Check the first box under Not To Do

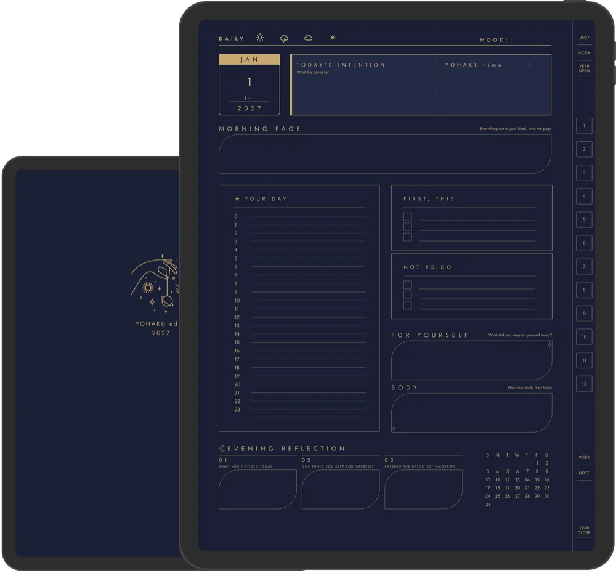point(408,285)
